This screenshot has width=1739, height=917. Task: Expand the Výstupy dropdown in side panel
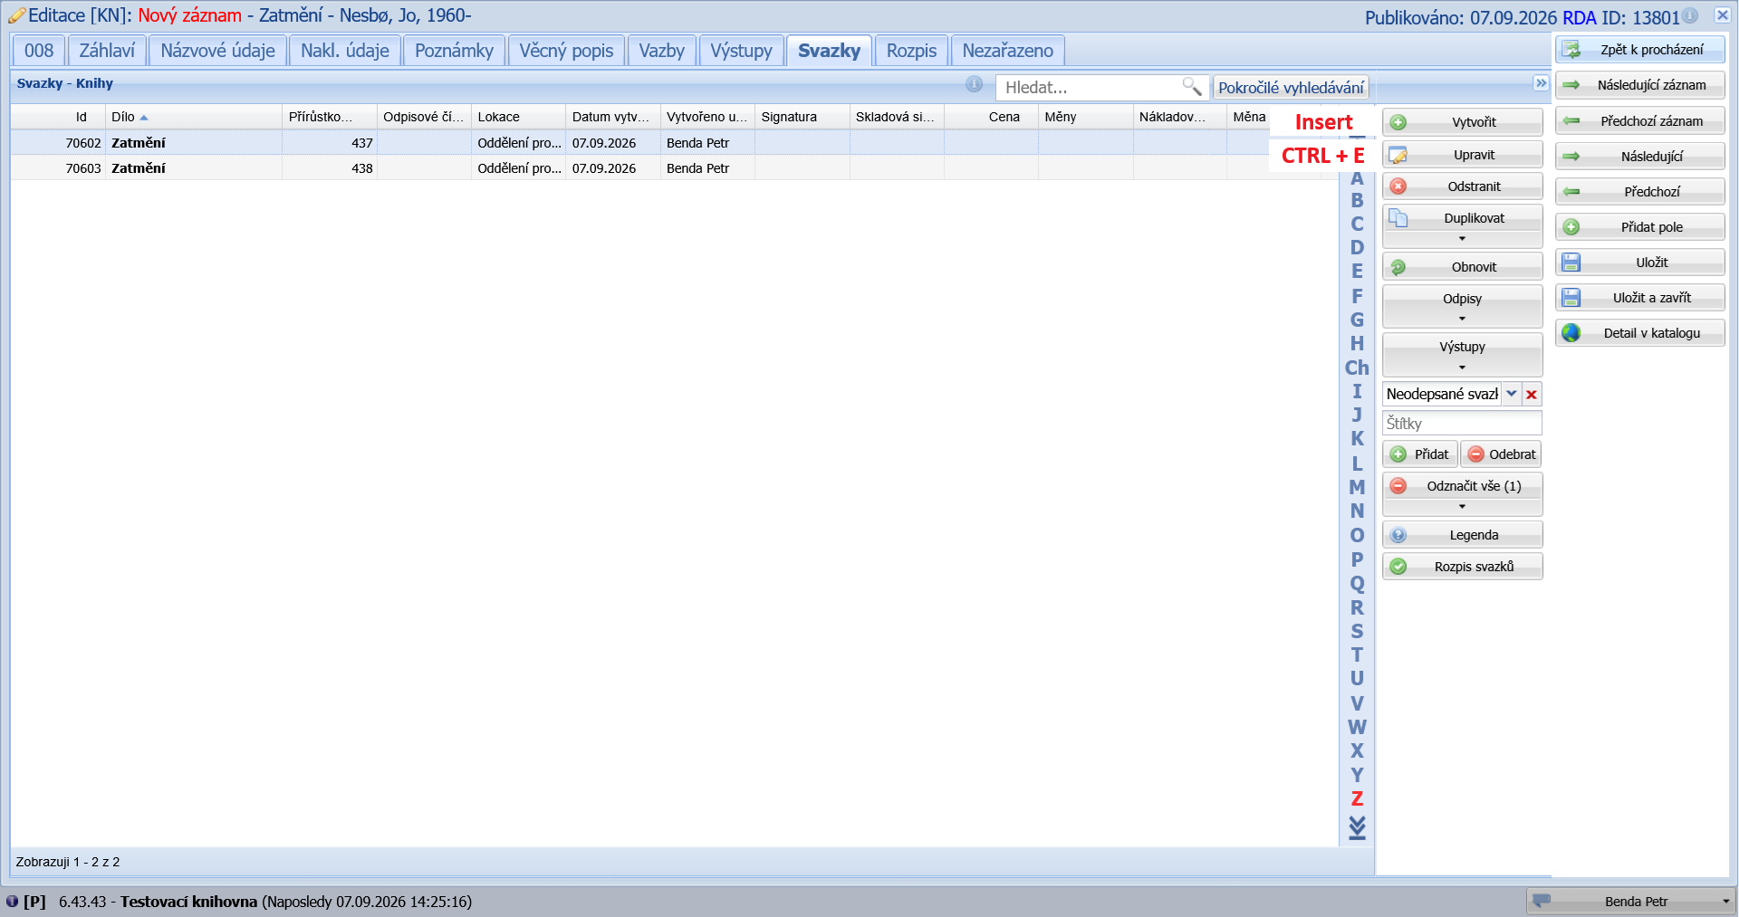click(1462, 355)
